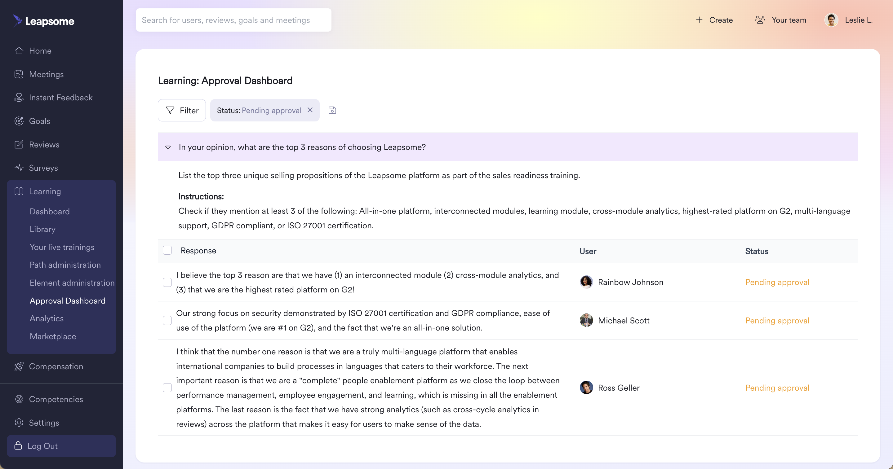This screenshot has width=893, height=469.
Task: Click the Compensation rocket icon
Action: 19,366
